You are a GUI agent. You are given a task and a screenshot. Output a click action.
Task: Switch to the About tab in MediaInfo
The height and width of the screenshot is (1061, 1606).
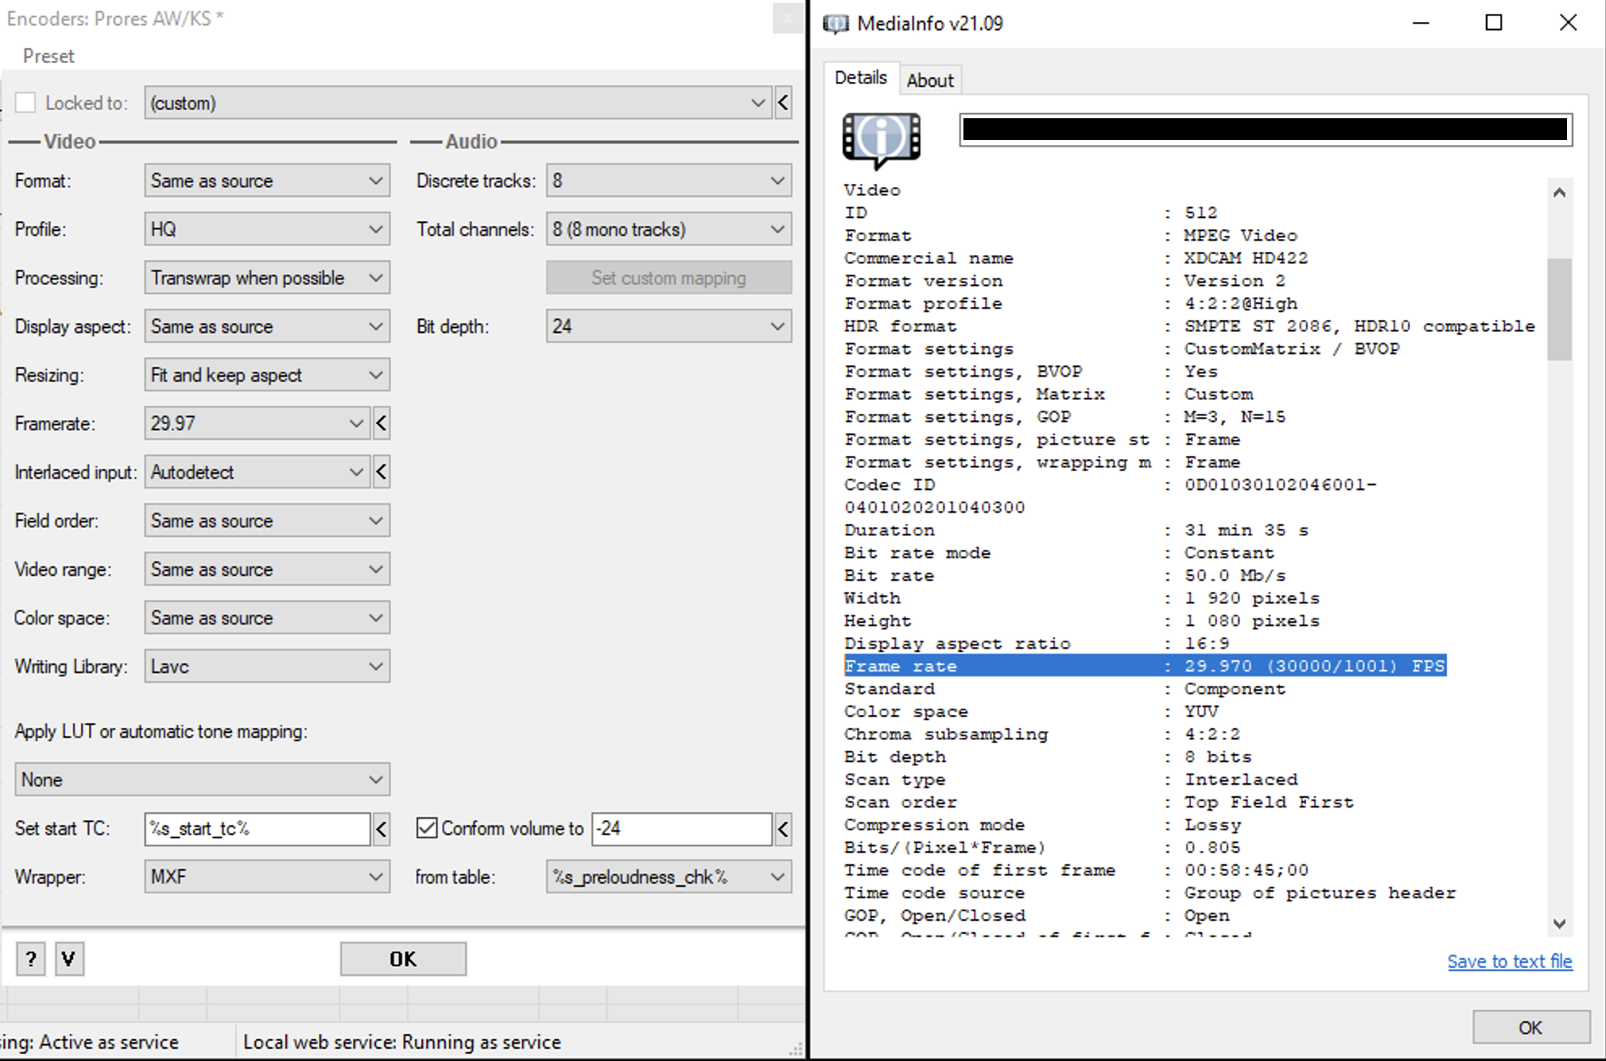930,80
